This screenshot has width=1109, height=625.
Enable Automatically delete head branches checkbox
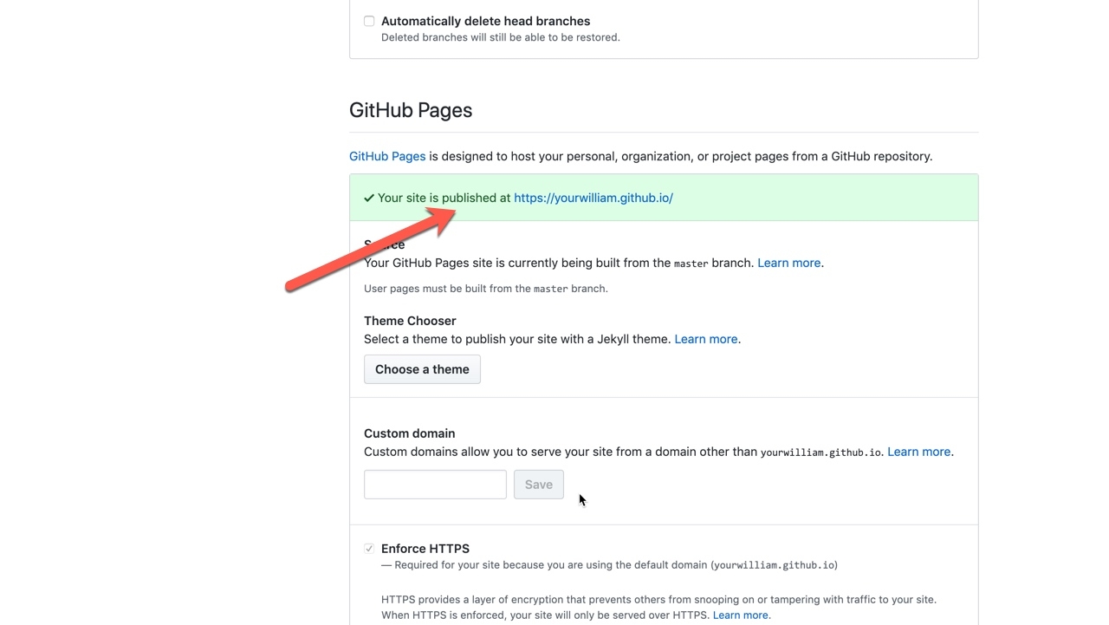[369, 21]
